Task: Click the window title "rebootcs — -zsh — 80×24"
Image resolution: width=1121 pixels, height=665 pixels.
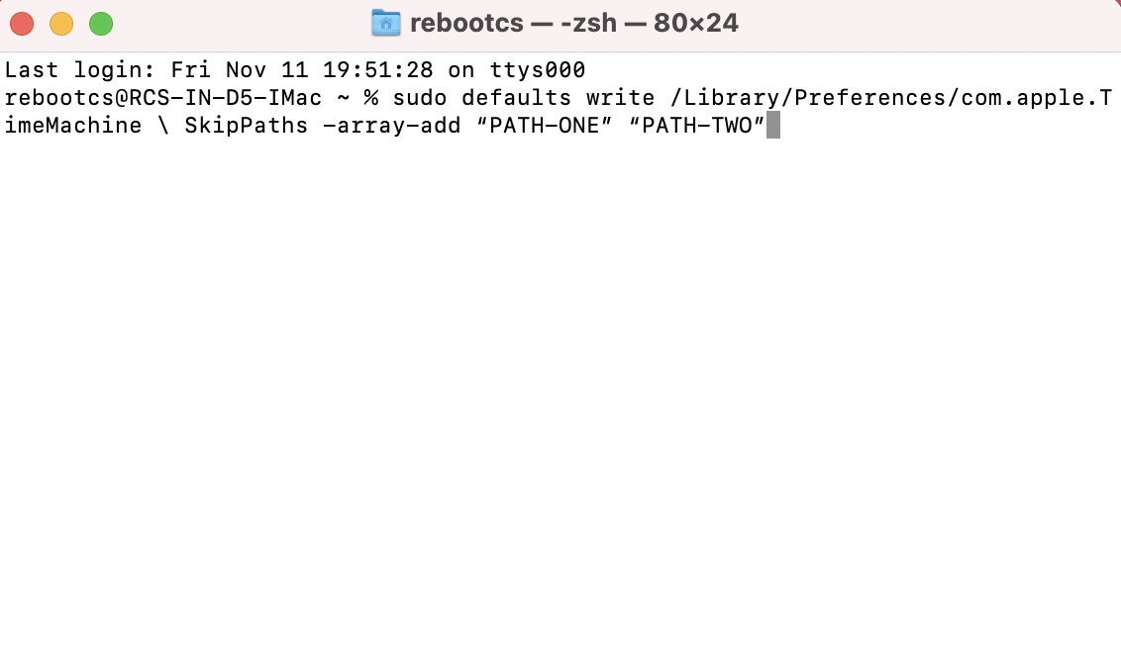Action: tap(573, 23)
